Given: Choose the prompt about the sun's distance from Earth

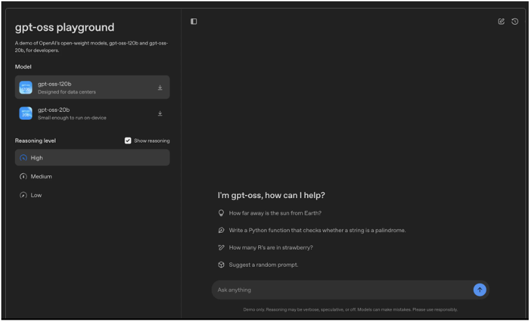Looking at the screenshot, I should (275, 213).
